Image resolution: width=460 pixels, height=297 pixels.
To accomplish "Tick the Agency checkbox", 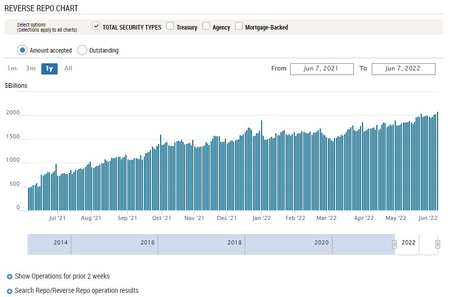I will (x=206, y=27).
